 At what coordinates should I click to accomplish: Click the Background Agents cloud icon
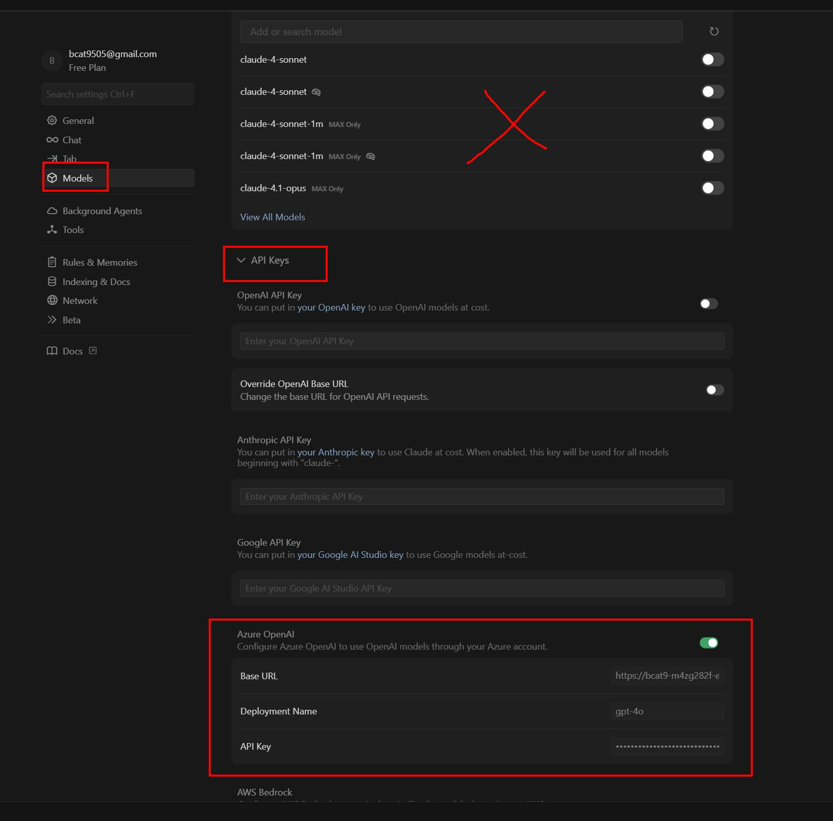coord(52,211)
